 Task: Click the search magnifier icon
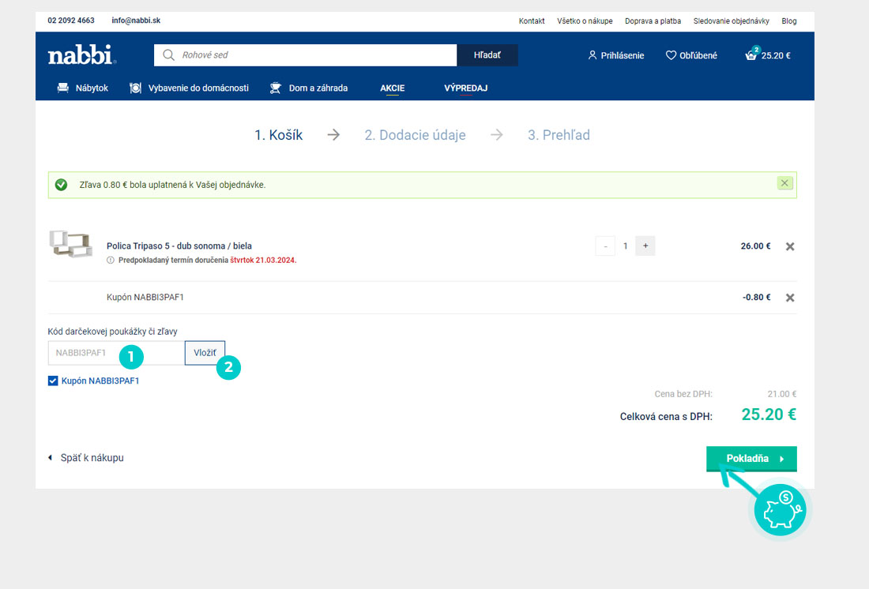click(x=168, y=54)
